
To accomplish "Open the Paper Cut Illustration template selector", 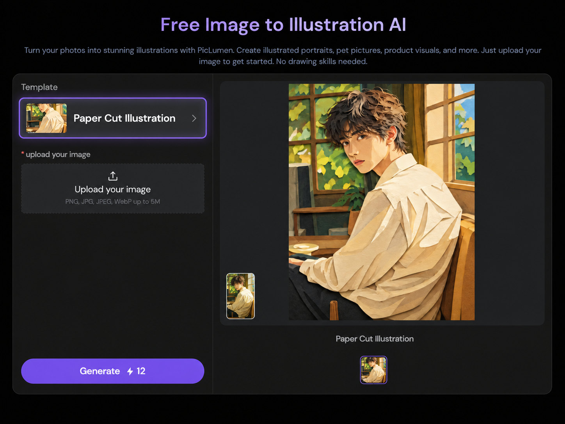I will [x=113, y=118].
